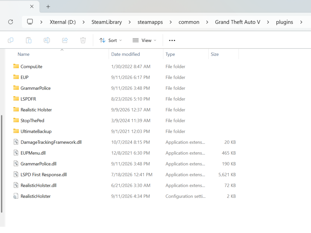Click the StopThePed folder icon
The width and height of the screenshot is (311, 233).
click(16, 120)
